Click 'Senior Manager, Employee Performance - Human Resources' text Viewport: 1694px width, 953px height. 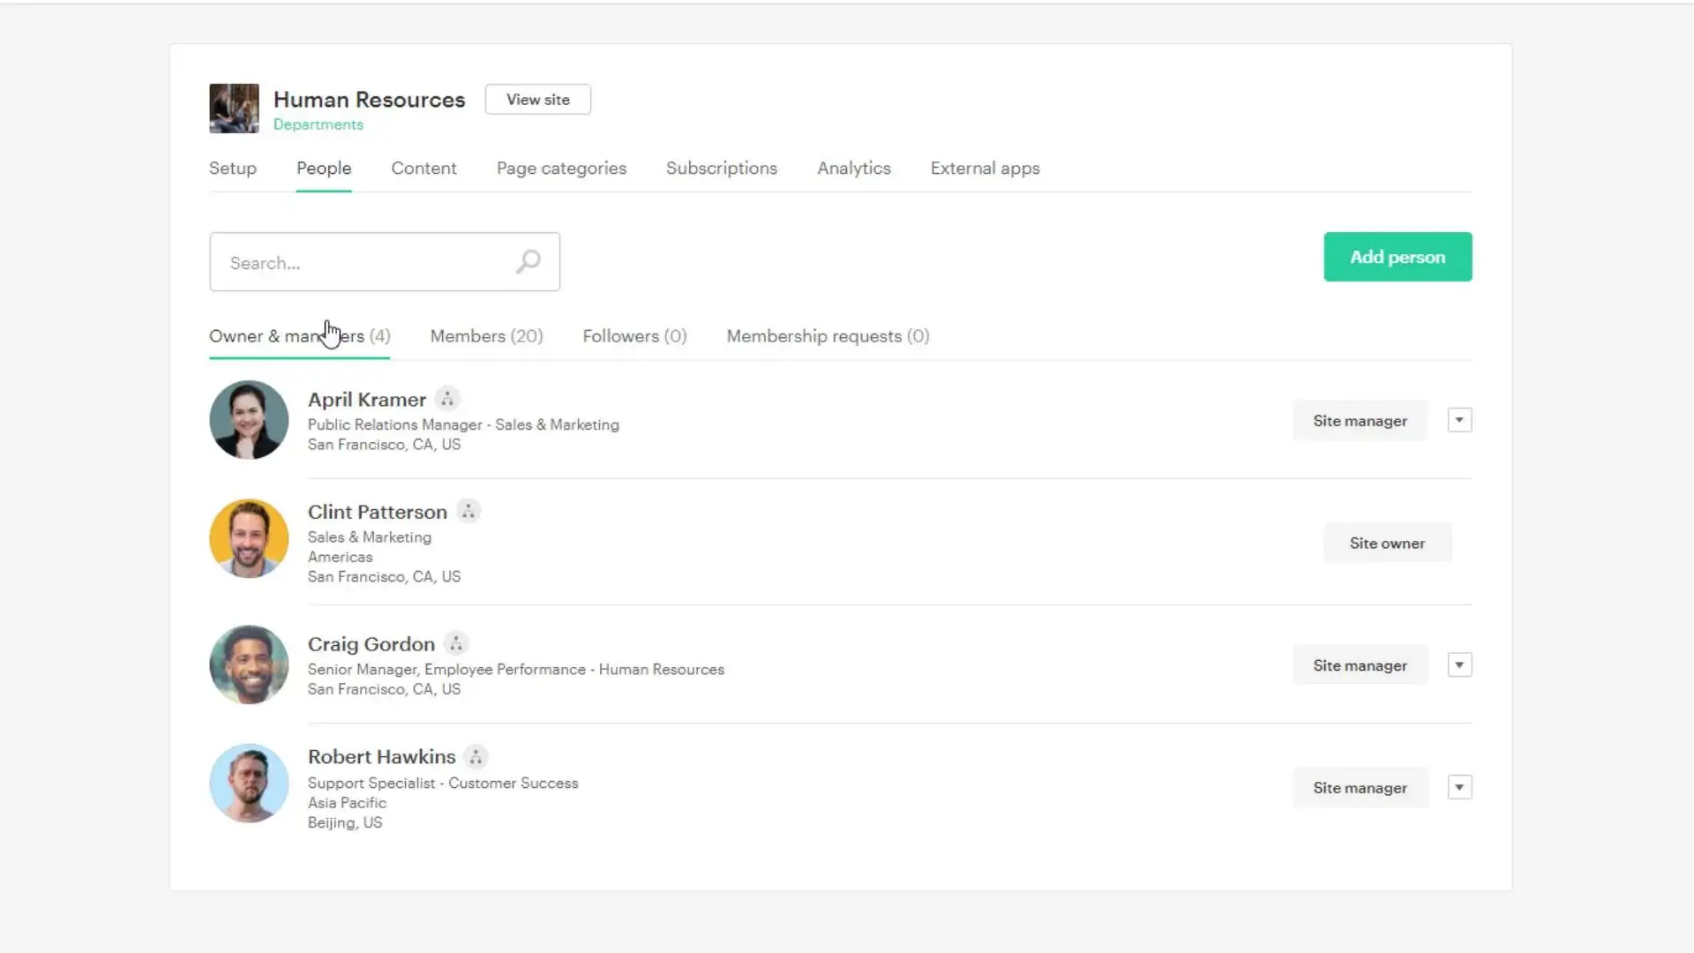[516, 670]
